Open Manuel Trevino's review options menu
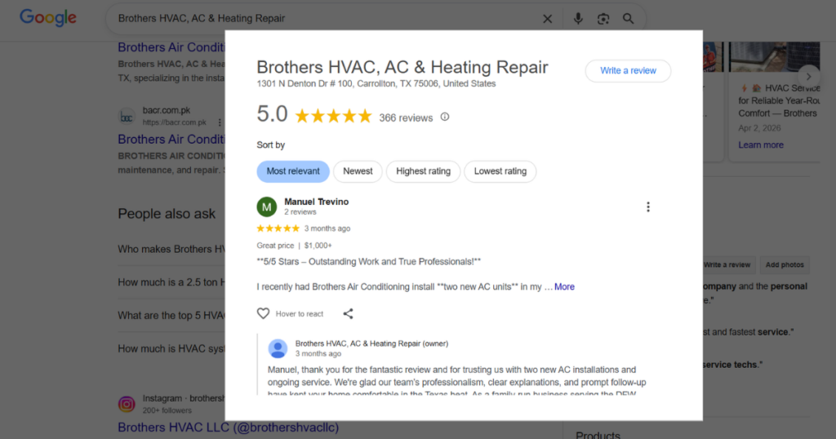836x439 pixels. point(648,207)
